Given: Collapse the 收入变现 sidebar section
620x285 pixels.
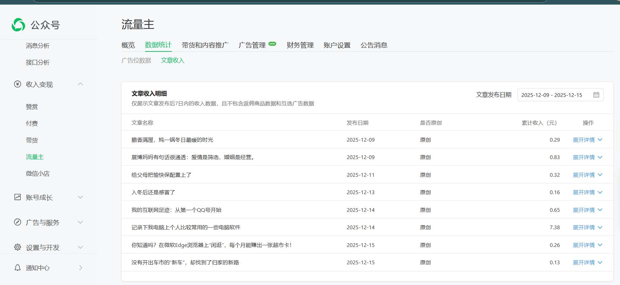Looking at the screenshot, I should click(80, 84).
